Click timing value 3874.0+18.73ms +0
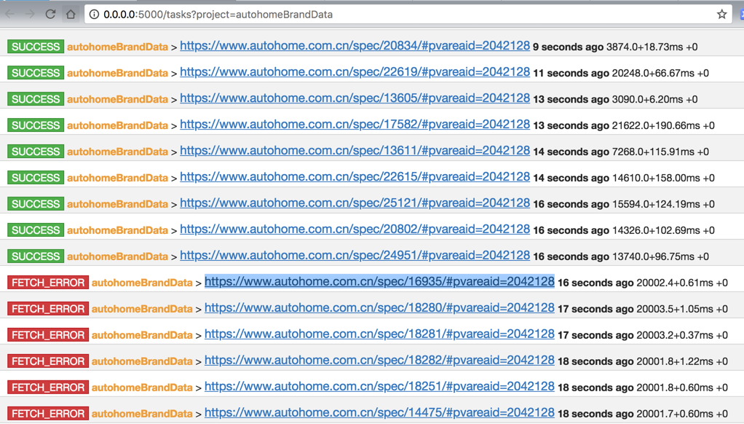This screenshot has width=744, height=424. click(652, 47)
